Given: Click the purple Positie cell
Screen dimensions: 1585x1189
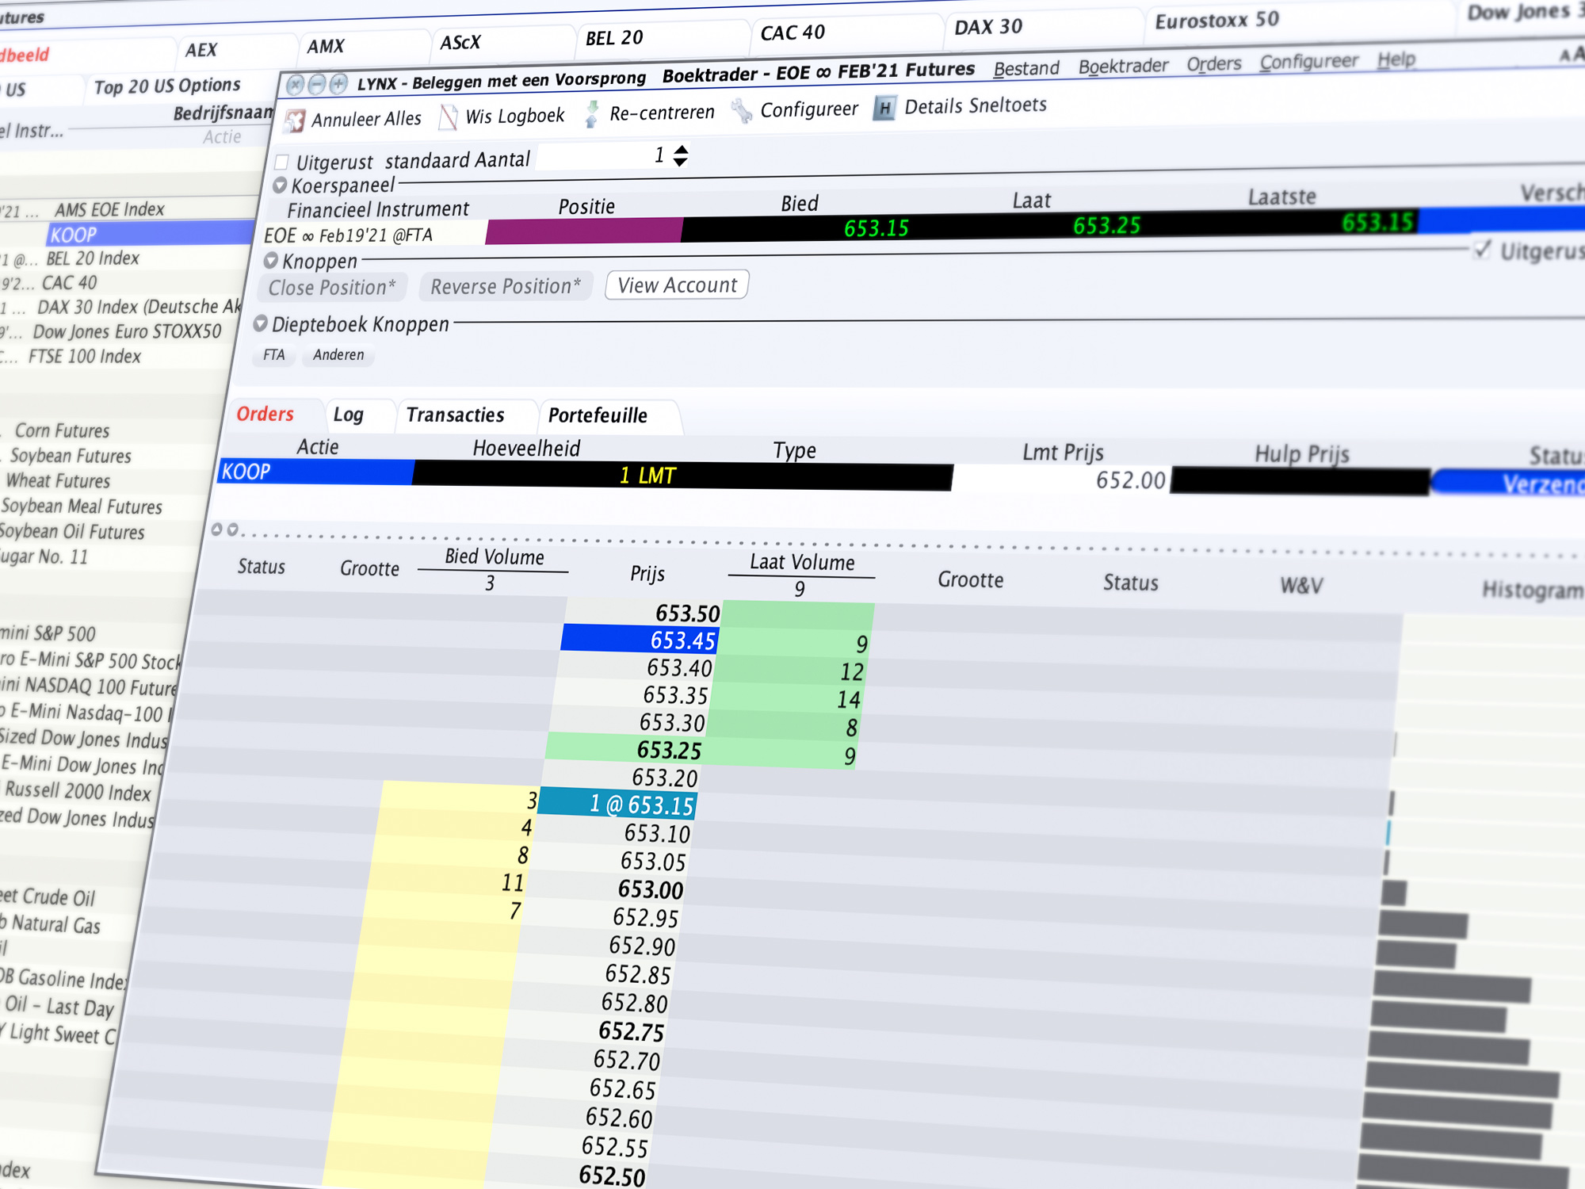Looking at the screenshot, I should click(x=584, y=231).
